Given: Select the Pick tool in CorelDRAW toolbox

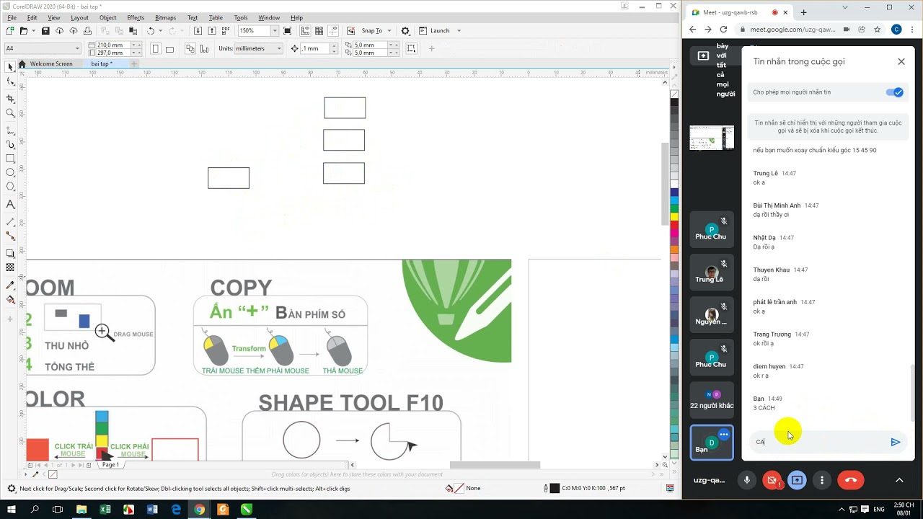Looking at the screenshot, I should [10, 67].
